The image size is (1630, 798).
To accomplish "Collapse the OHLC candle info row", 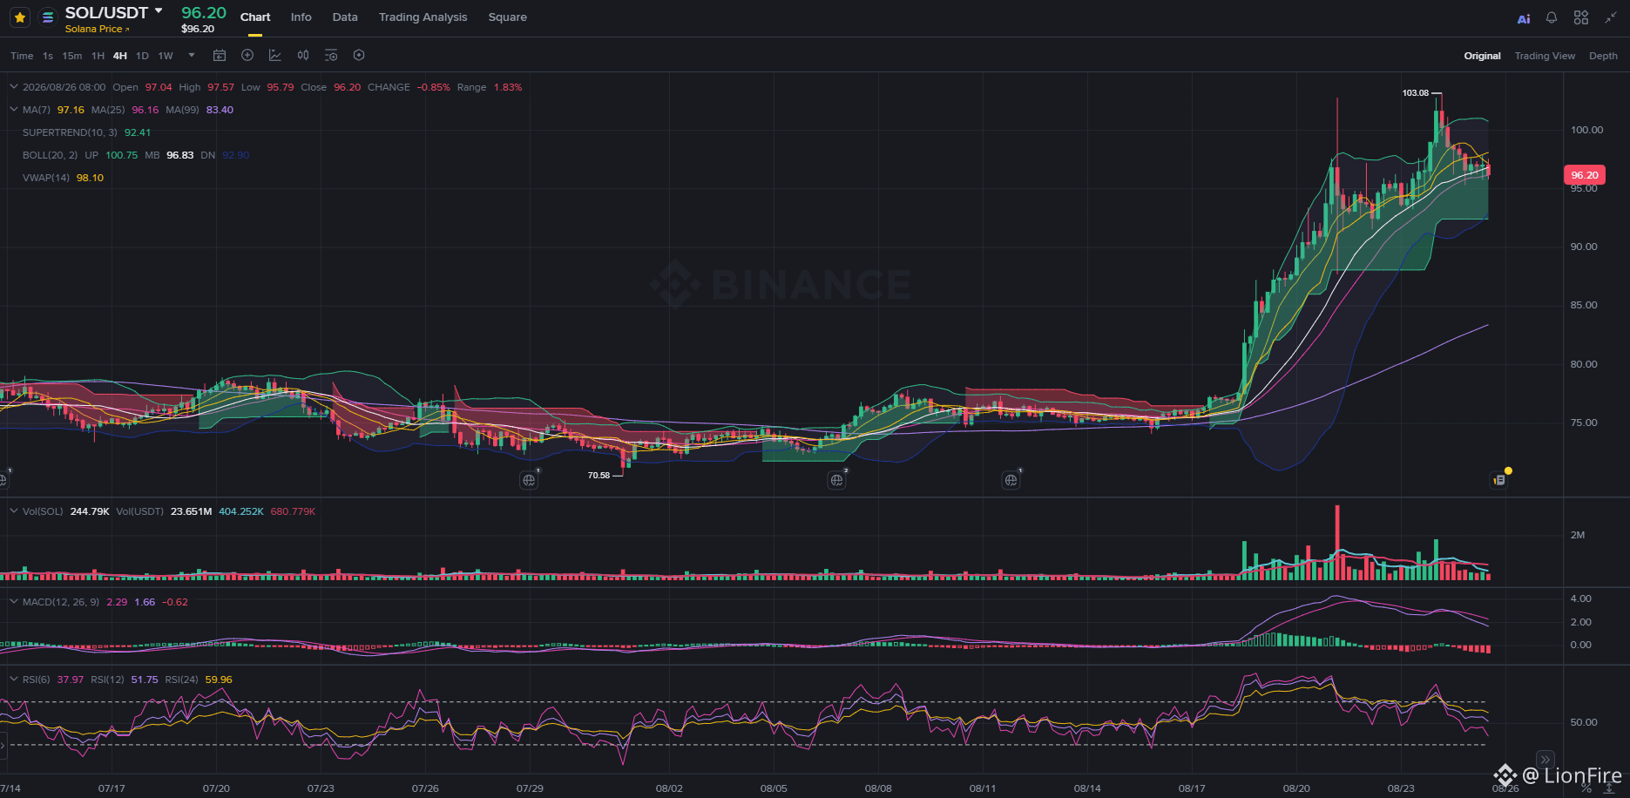I will [x=14, y=87].
